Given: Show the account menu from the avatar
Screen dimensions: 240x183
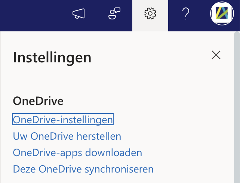Looking at the screenshot, I should pos(222,14).
